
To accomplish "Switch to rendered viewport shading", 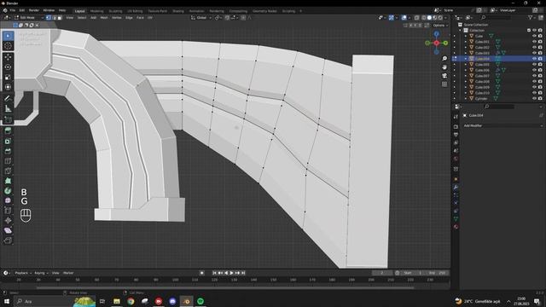I will (440, 18).
